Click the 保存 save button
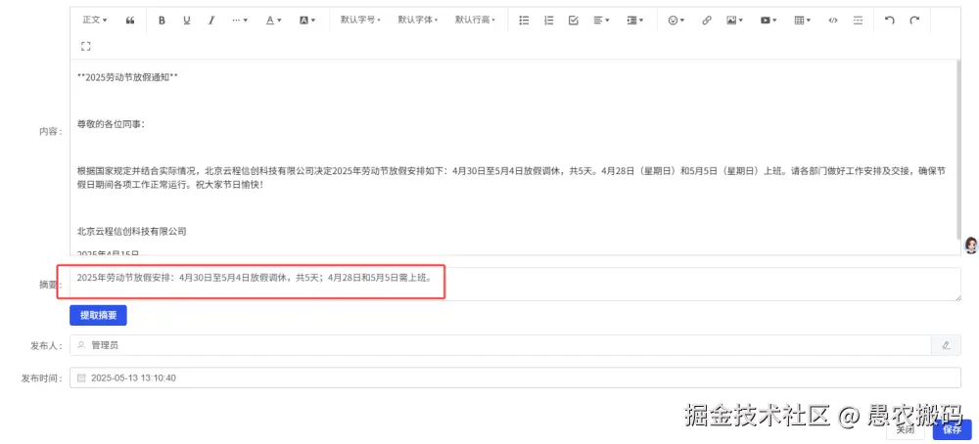 [953, 429]
